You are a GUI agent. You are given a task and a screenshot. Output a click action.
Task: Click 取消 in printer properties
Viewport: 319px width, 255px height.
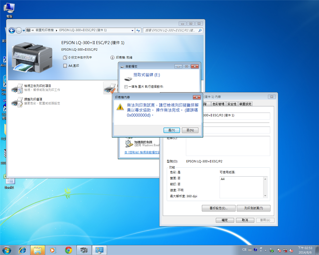point(245,220)
